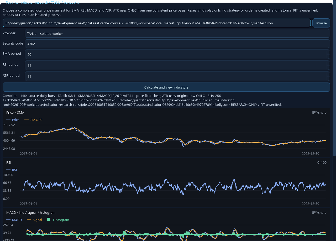Click the Browse button for manifest file
The image size is (336, 241).
(321, 23)
